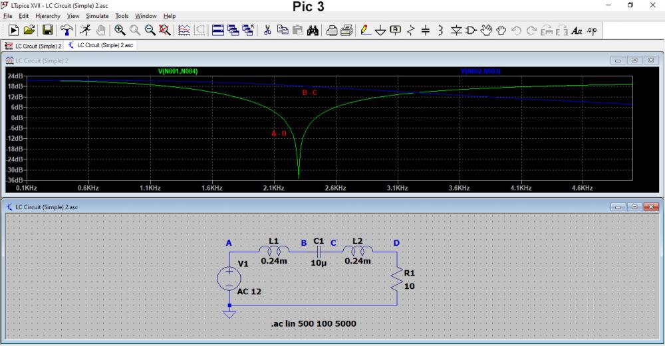Click the Find binoculars icon
Viewport: 665px width, 346px height.
point(313,30)
